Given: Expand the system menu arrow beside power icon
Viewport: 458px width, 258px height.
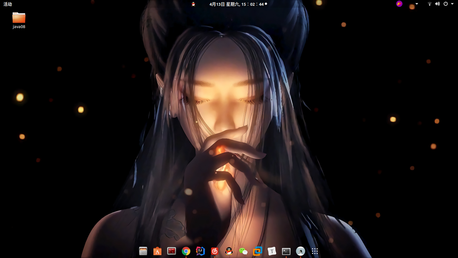Looking at the screenshot, I should click(452, 4).
